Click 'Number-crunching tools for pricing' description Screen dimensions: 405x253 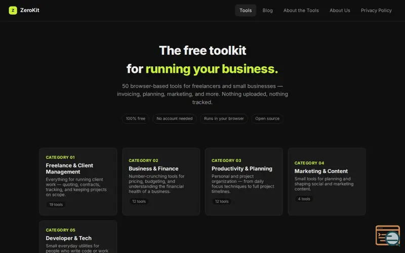click(x=156, y=184)
